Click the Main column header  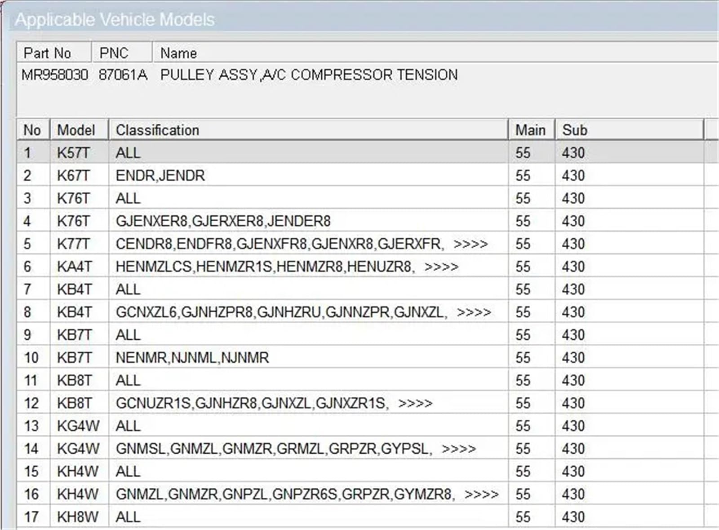point(532,130)
